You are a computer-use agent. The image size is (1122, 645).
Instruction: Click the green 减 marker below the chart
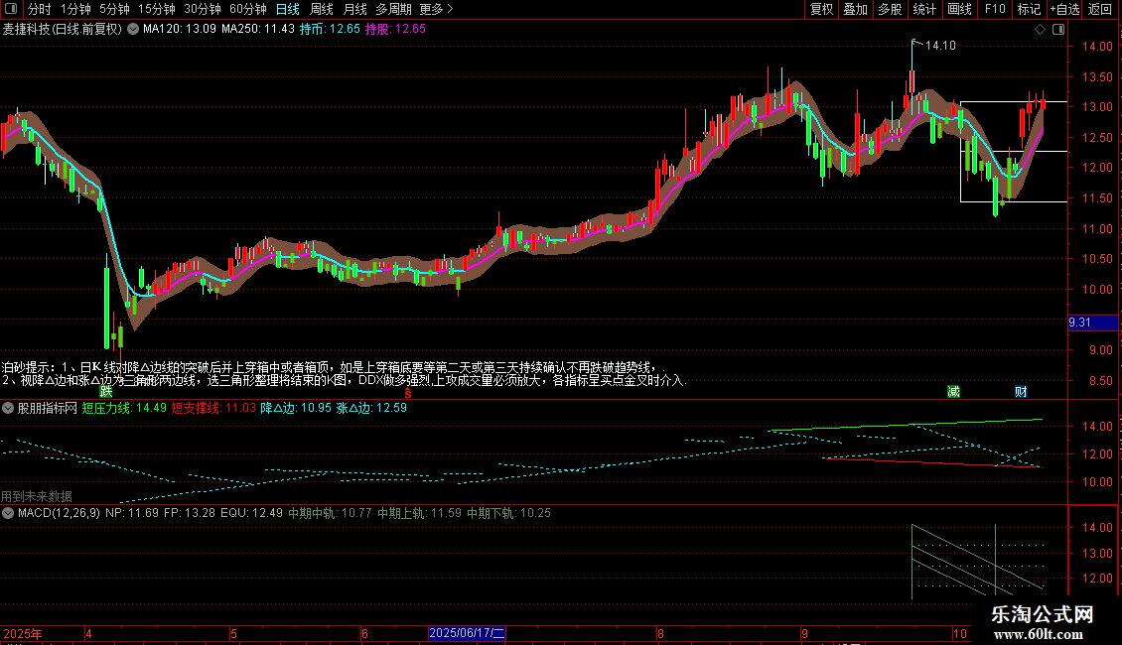coord(953,391)
